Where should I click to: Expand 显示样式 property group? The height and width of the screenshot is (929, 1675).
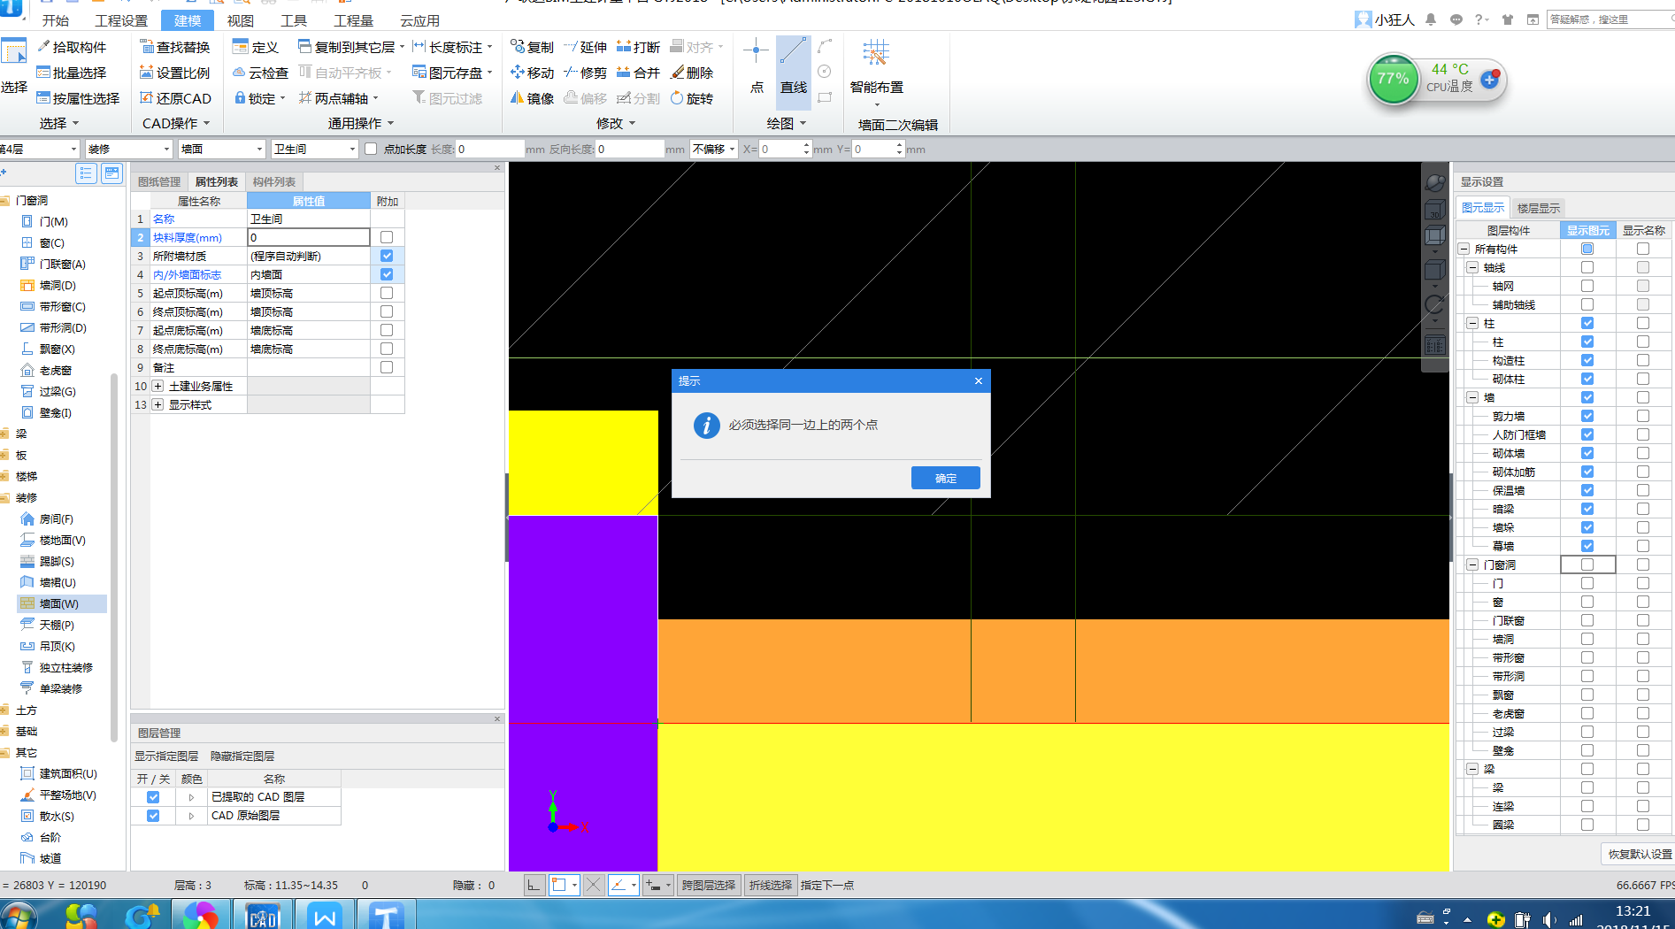[x=158, y=404]
